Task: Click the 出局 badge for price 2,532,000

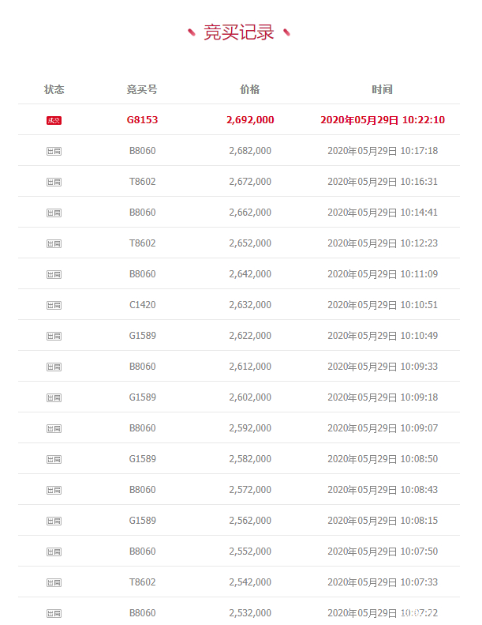Action: tap(54, 613)
